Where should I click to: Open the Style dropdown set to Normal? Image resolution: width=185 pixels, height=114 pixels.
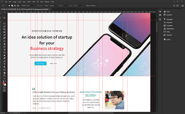tap(53, 6)
